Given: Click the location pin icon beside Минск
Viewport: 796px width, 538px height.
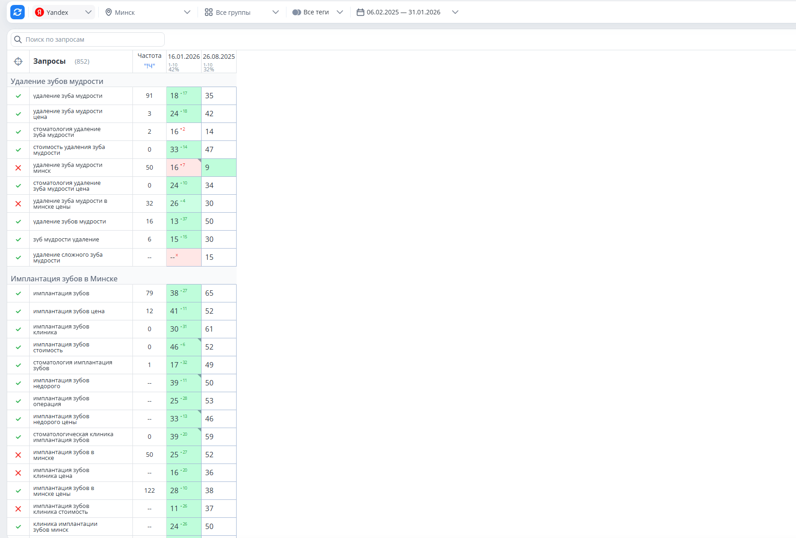Looking at the screenshot, I should (x=109, y=12).
